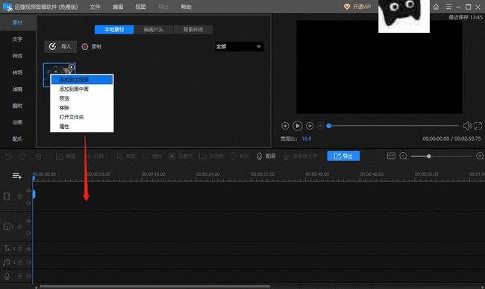The image size is (485, 289).
Task: Click the timeline zoom-in magnifier icon
Action: tap(480, 156)
